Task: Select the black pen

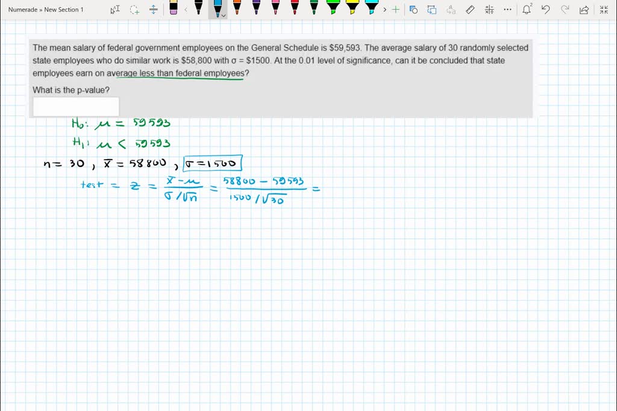Action: (x=198, y=8)
